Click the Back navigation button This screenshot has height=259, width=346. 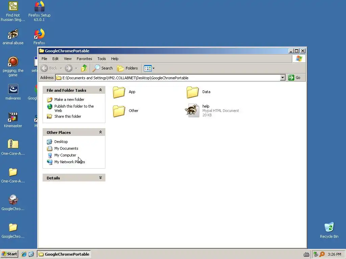(49, 68)
